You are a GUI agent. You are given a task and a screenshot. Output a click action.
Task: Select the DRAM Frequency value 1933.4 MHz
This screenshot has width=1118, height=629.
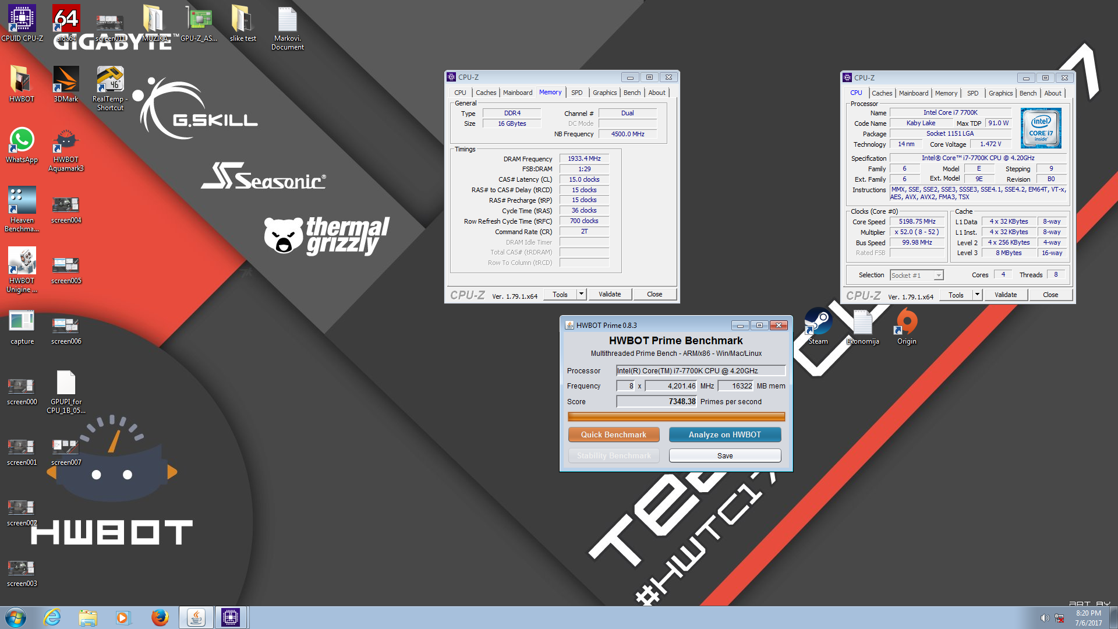(584, 158)
